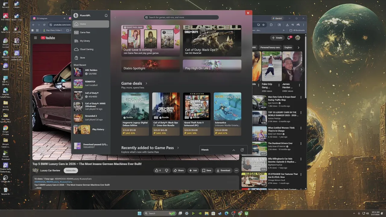Viewport: 386px width, 217px height.
Task: Open Game Pass in Xbox sidebar
Action: pos(91,32)
